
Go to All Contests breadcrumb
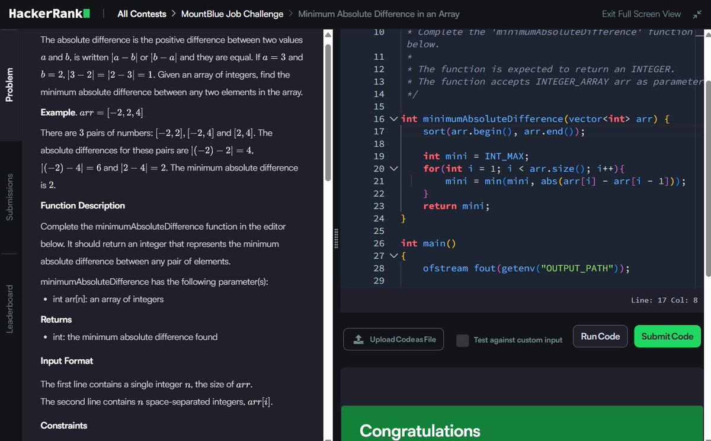point(142,14)
